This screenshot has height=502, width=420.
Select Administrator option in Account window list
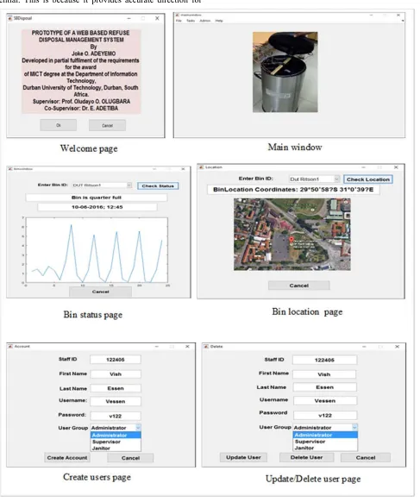[x=116, y=435]
